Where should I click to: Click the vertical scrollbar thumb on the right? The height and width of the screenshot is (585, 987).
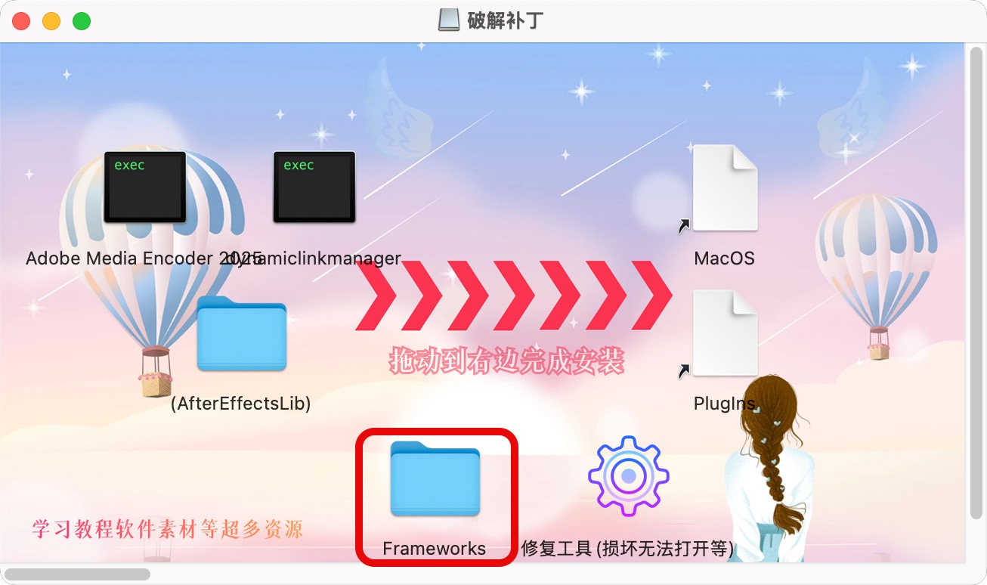tap(976, 281)
